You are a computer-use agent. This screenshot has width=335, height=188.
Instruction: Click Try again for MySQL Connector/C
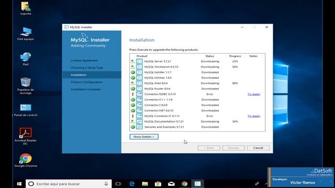[x=254, y=116]
